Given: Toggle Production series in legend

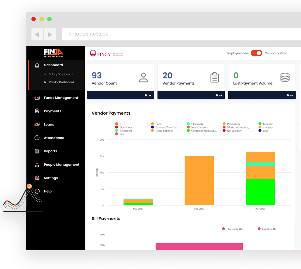Looking at the screenshot, I should pos(231,124).
